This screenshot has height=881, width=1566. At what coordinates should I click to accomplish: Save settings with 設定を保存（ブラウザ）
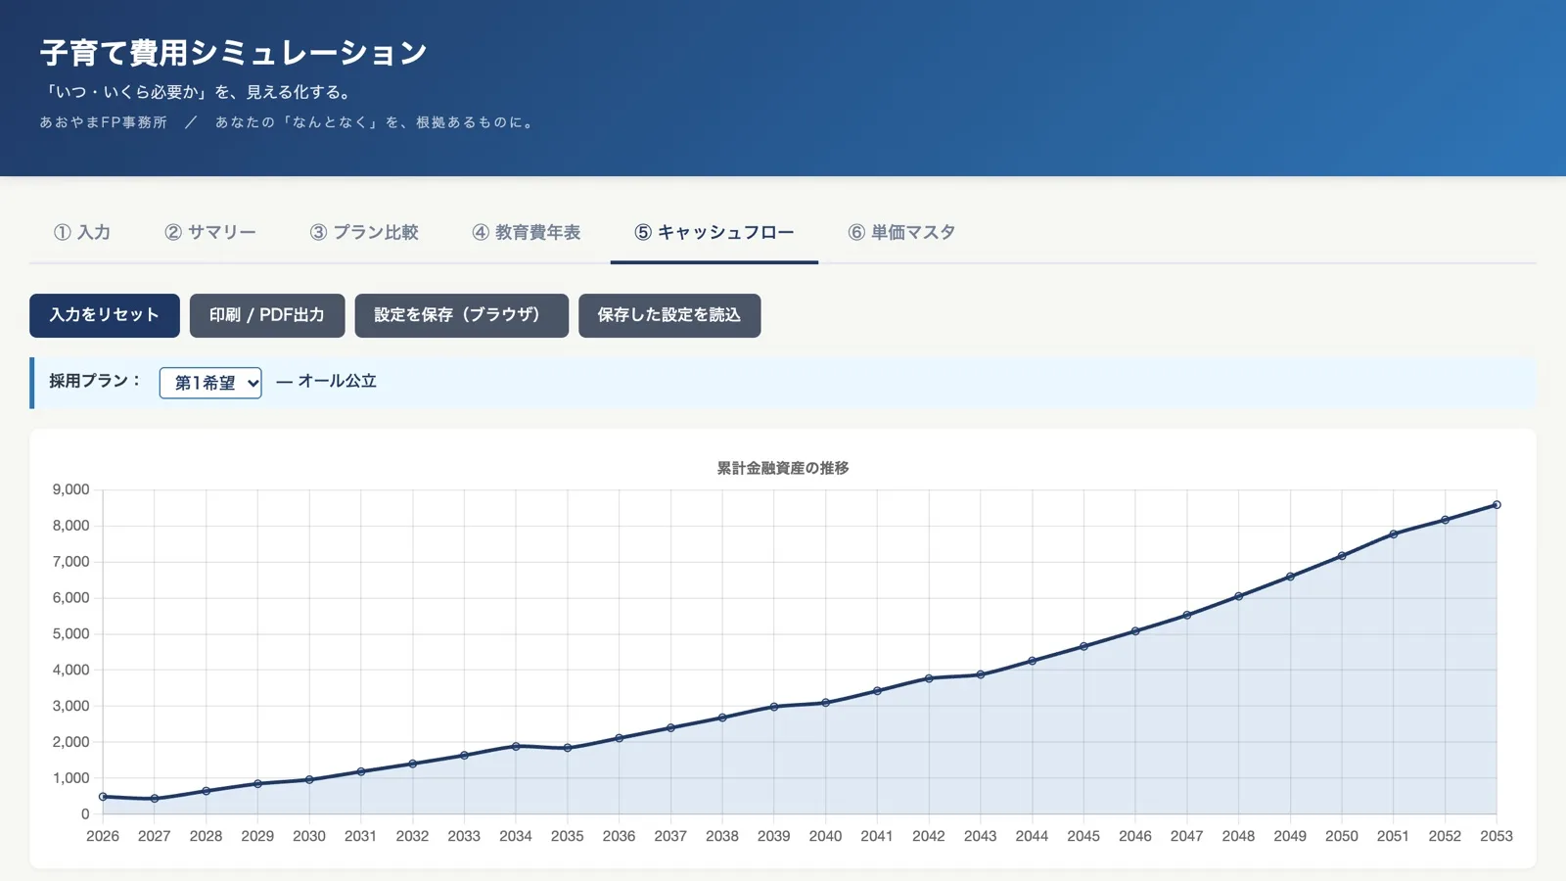[x=462, y=315]
